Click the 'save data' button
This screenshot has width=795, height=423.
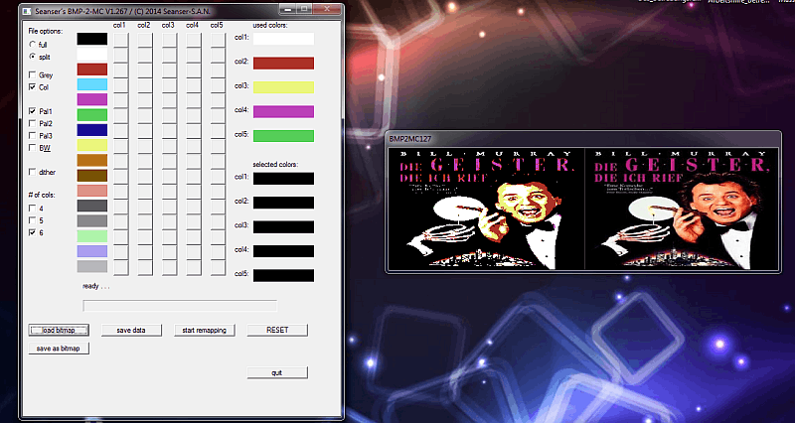pyautogui.click(x=131, y=331)
